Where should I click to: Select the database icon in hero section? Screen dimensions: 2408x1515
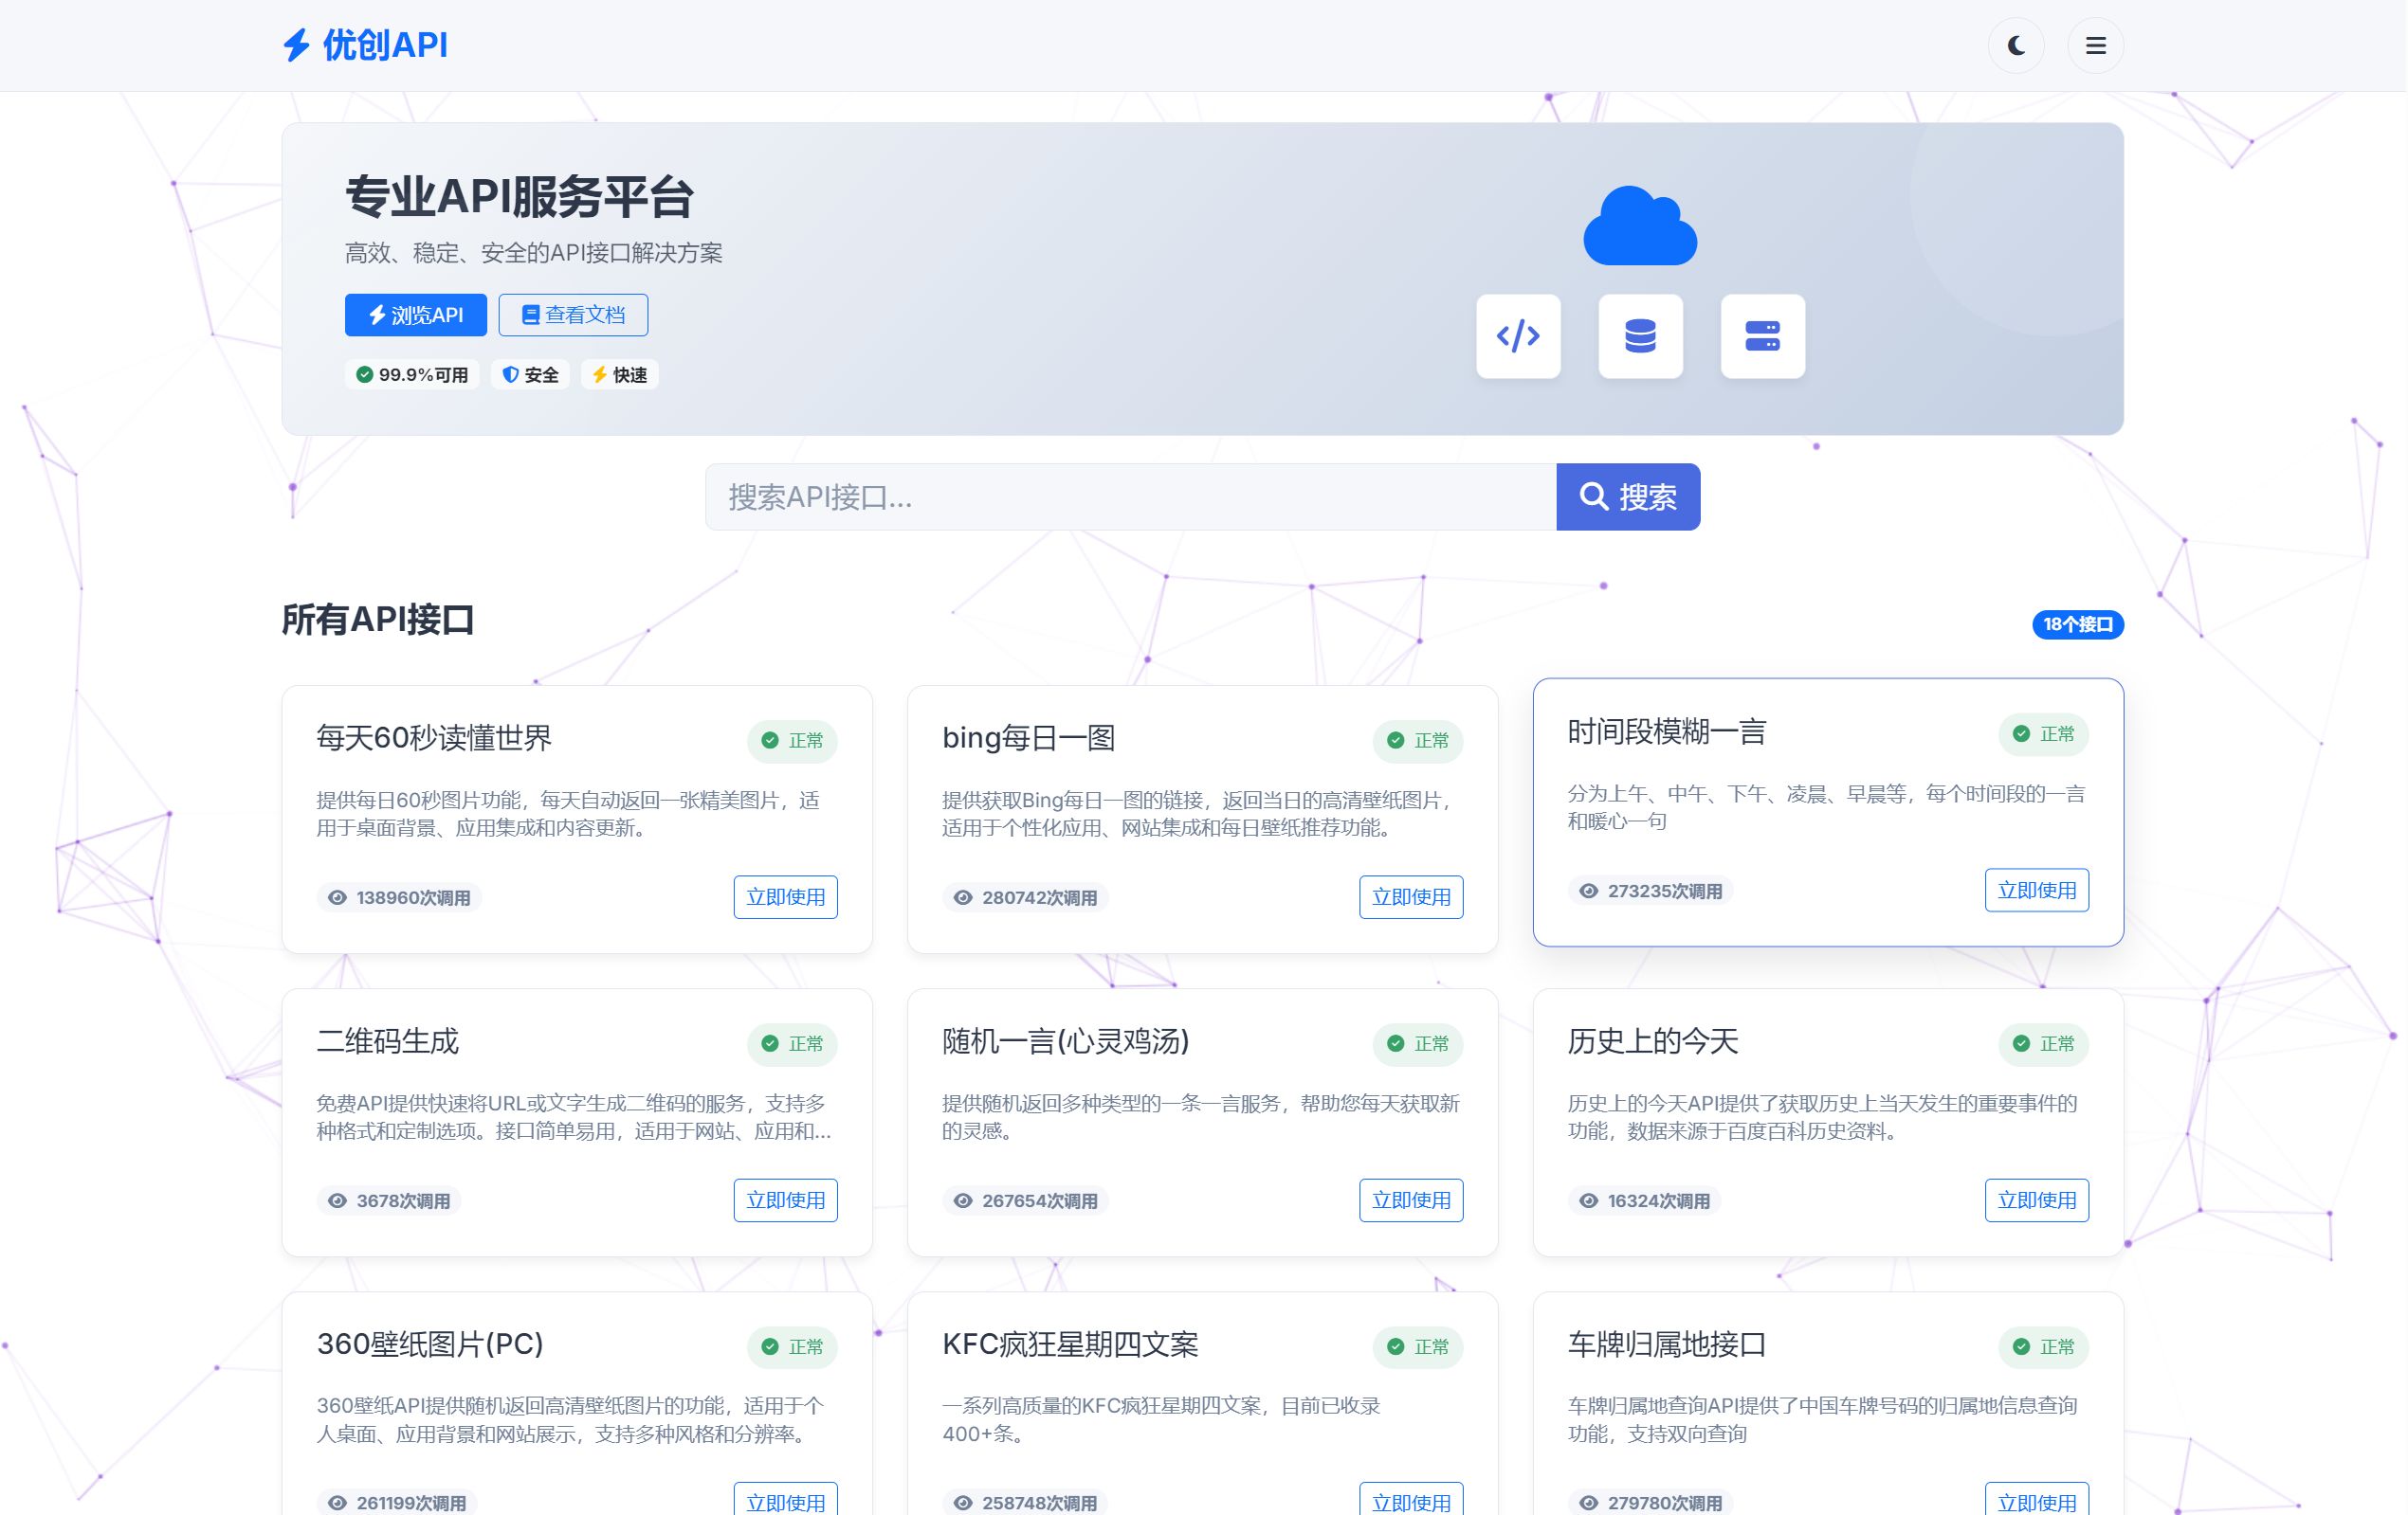1641,338
